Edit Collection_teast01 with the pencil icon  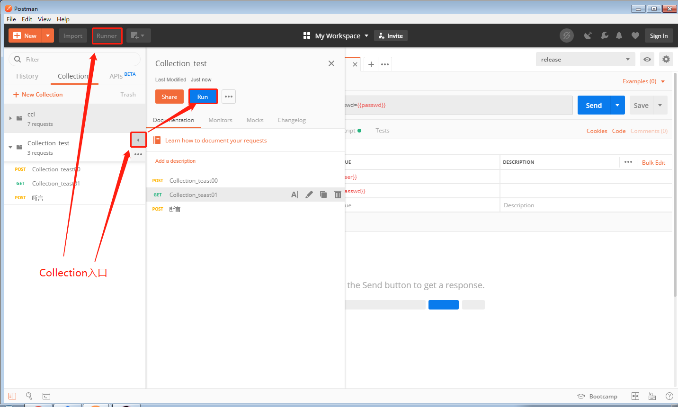309,195
